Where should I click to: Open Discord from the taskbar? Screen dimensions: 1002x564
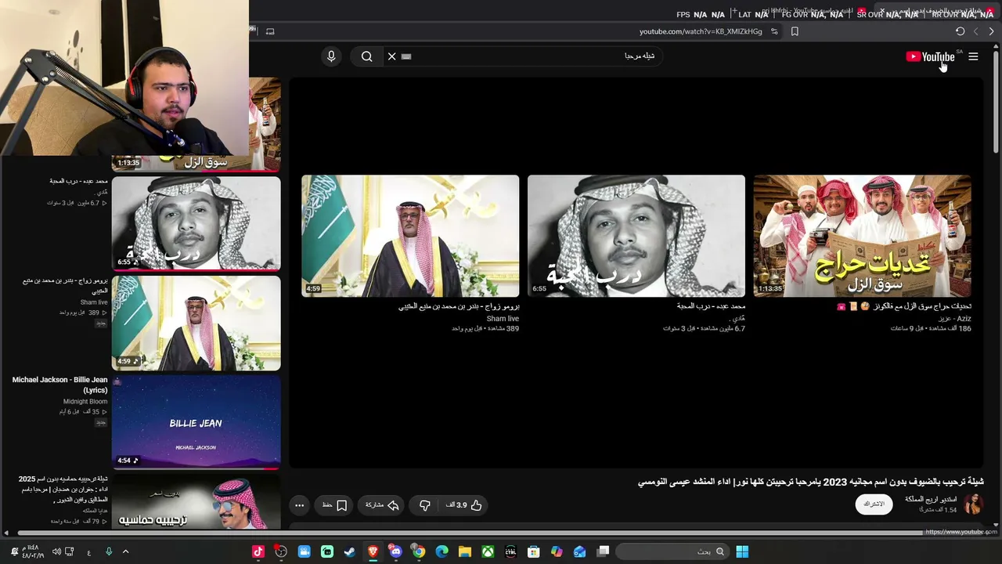395,551
